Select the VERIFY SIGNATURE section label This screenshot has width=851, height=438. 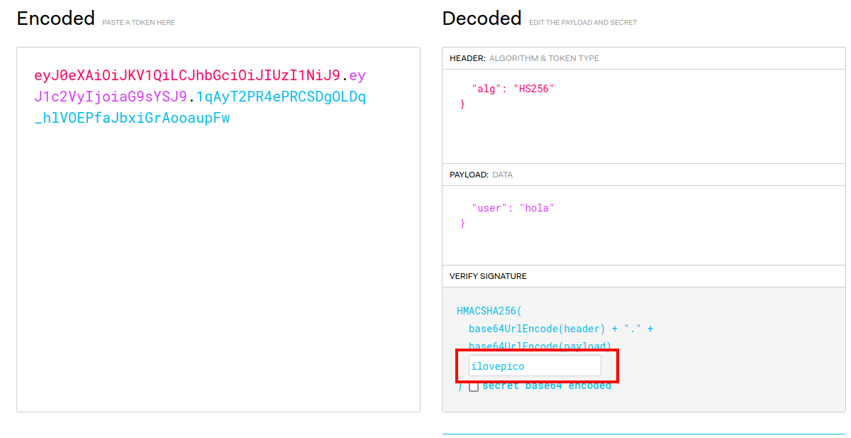tap(488, 276)
